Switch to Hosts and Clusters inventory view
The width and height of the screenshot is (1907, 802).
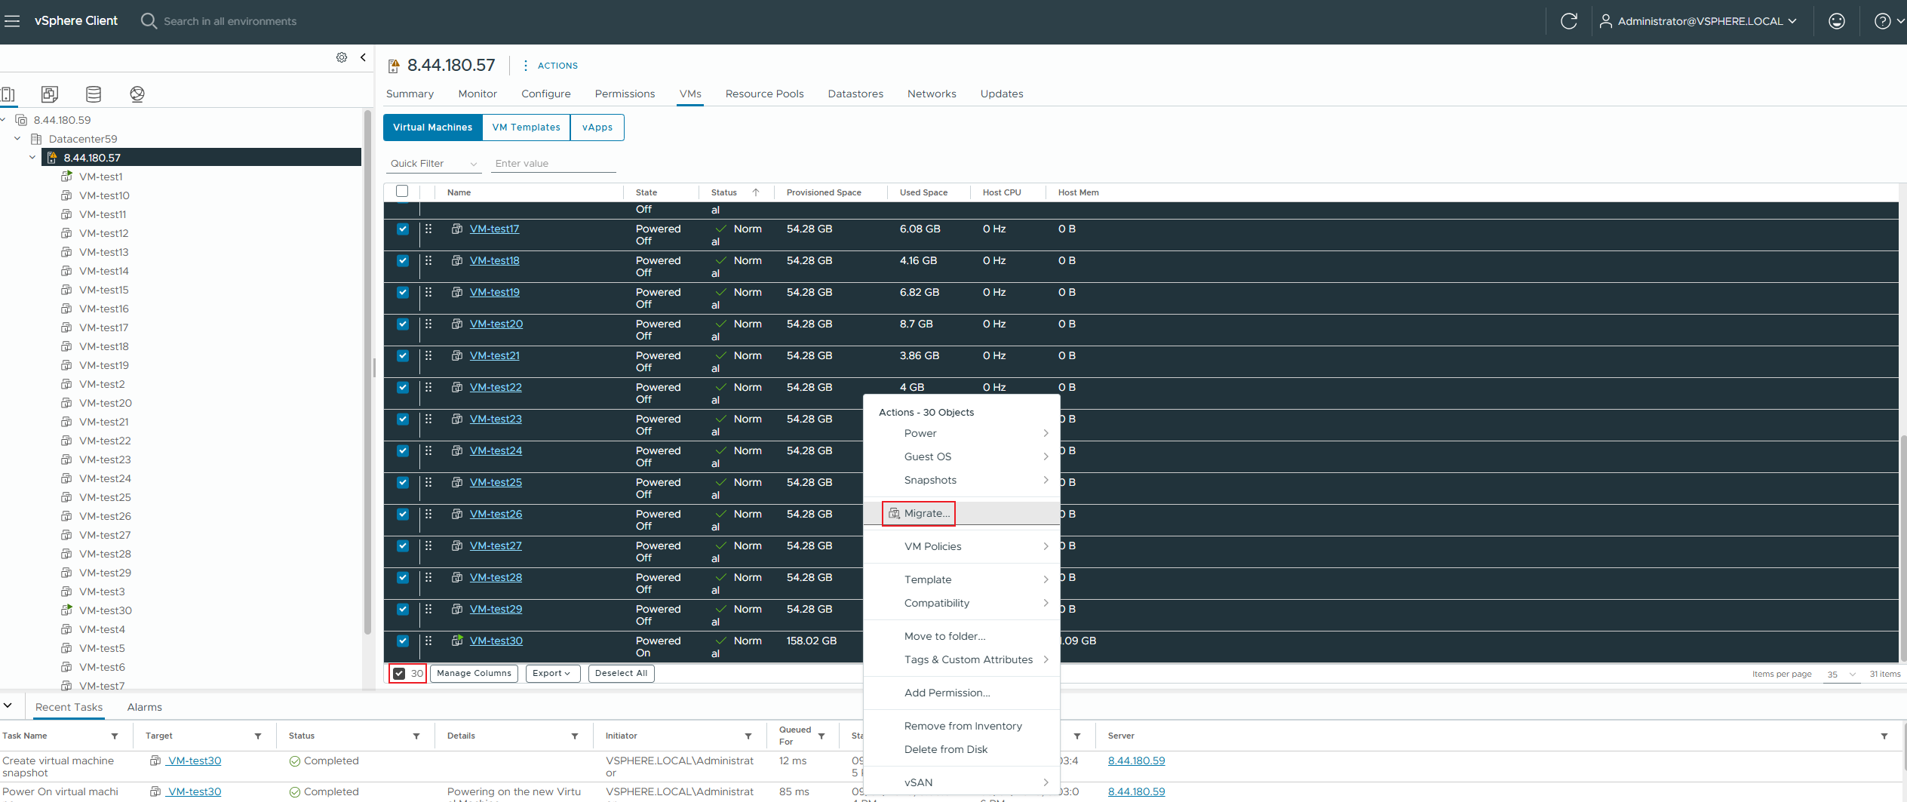click(x=8, y=94)
